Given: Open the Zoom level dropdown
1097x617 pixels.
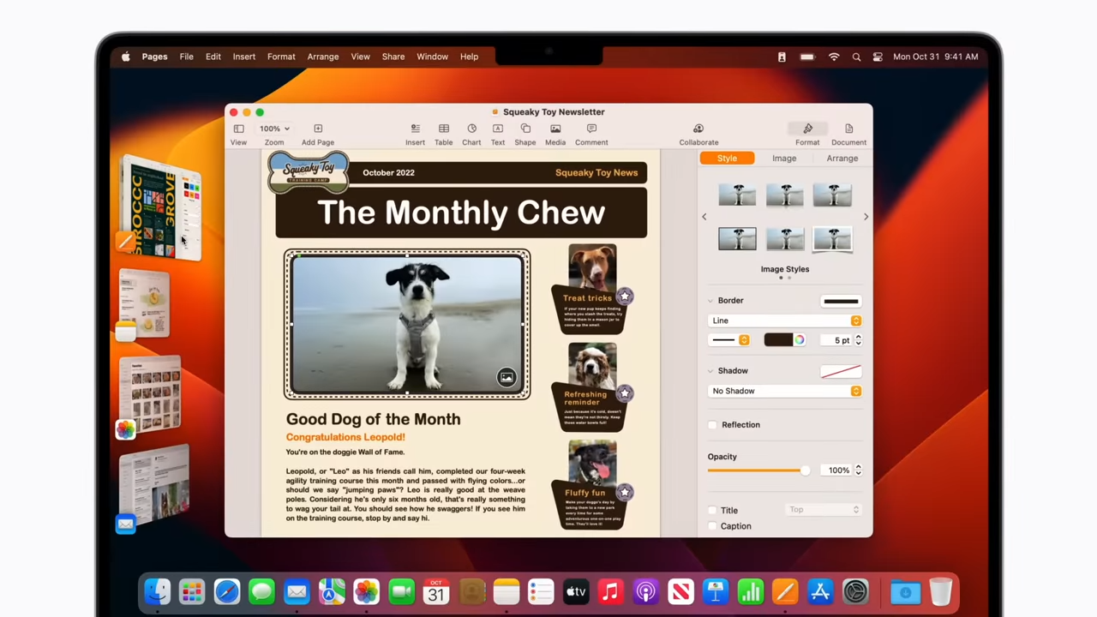Looking at the screenshot, I should [273, 128].
